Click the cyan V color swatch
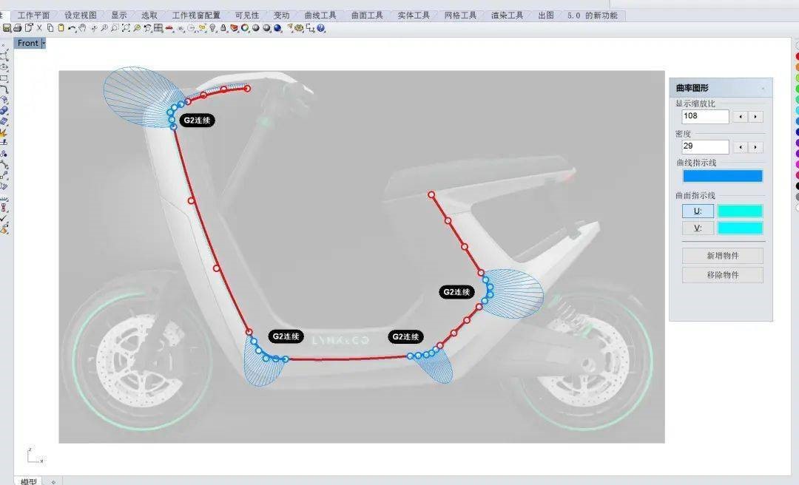799x485 pixels. tap(740, 228)
